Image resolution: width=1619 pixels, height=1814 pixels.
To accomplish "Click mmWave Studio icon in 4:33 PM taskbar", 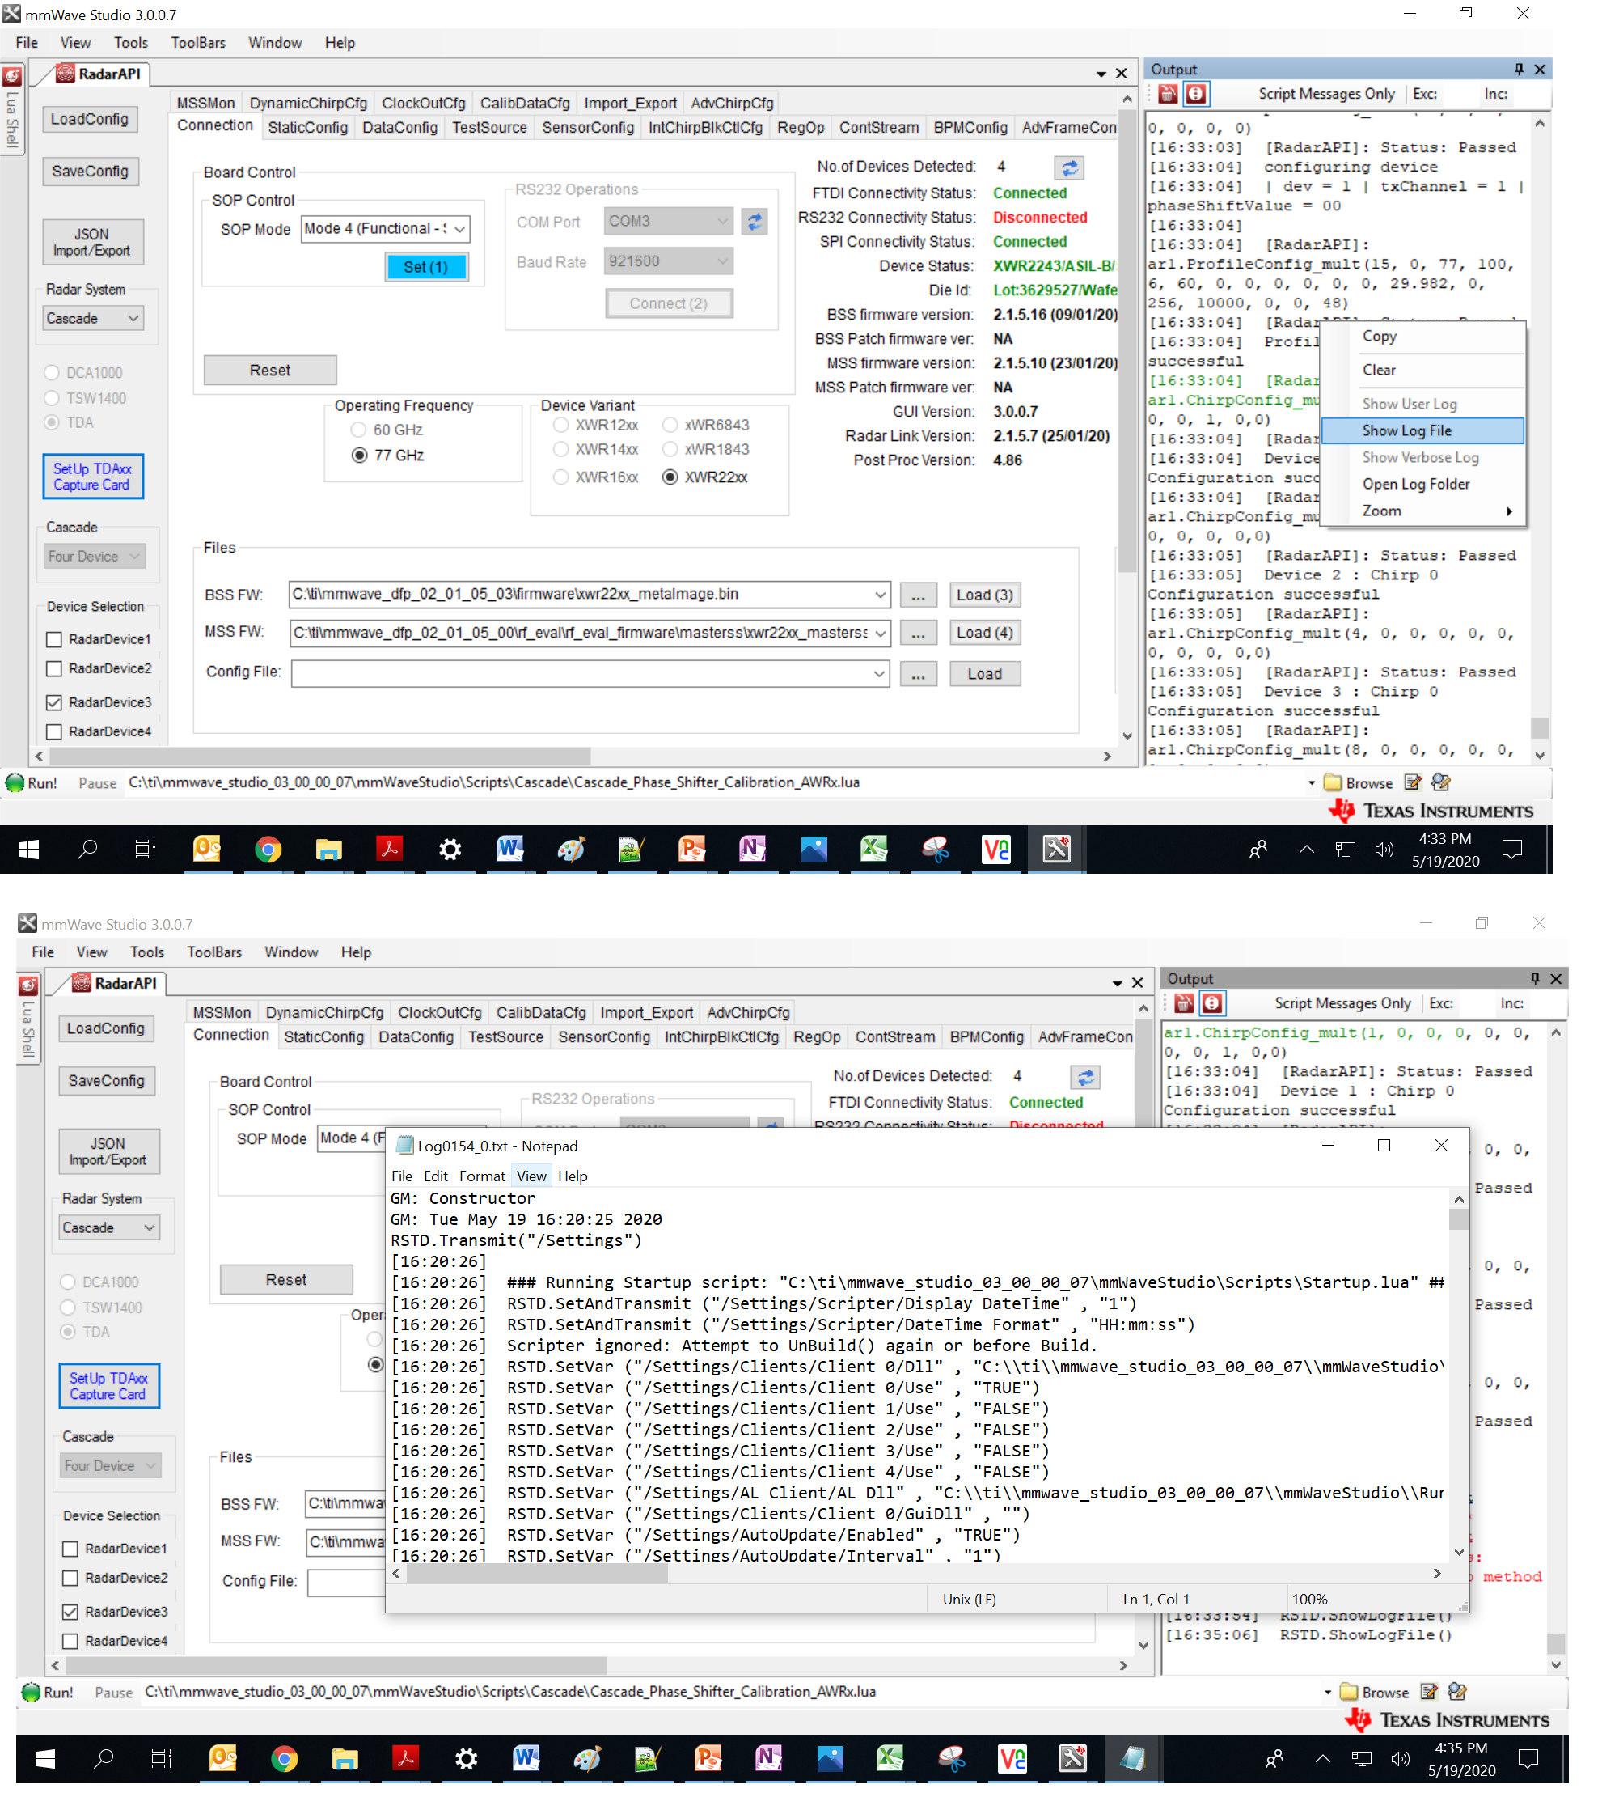I will point(1056,849).
